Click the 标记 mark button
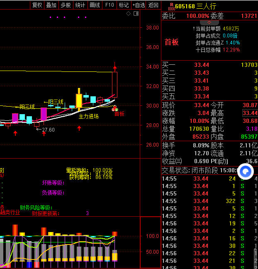This screenshot has width=258, height=269. coord(124,5)
